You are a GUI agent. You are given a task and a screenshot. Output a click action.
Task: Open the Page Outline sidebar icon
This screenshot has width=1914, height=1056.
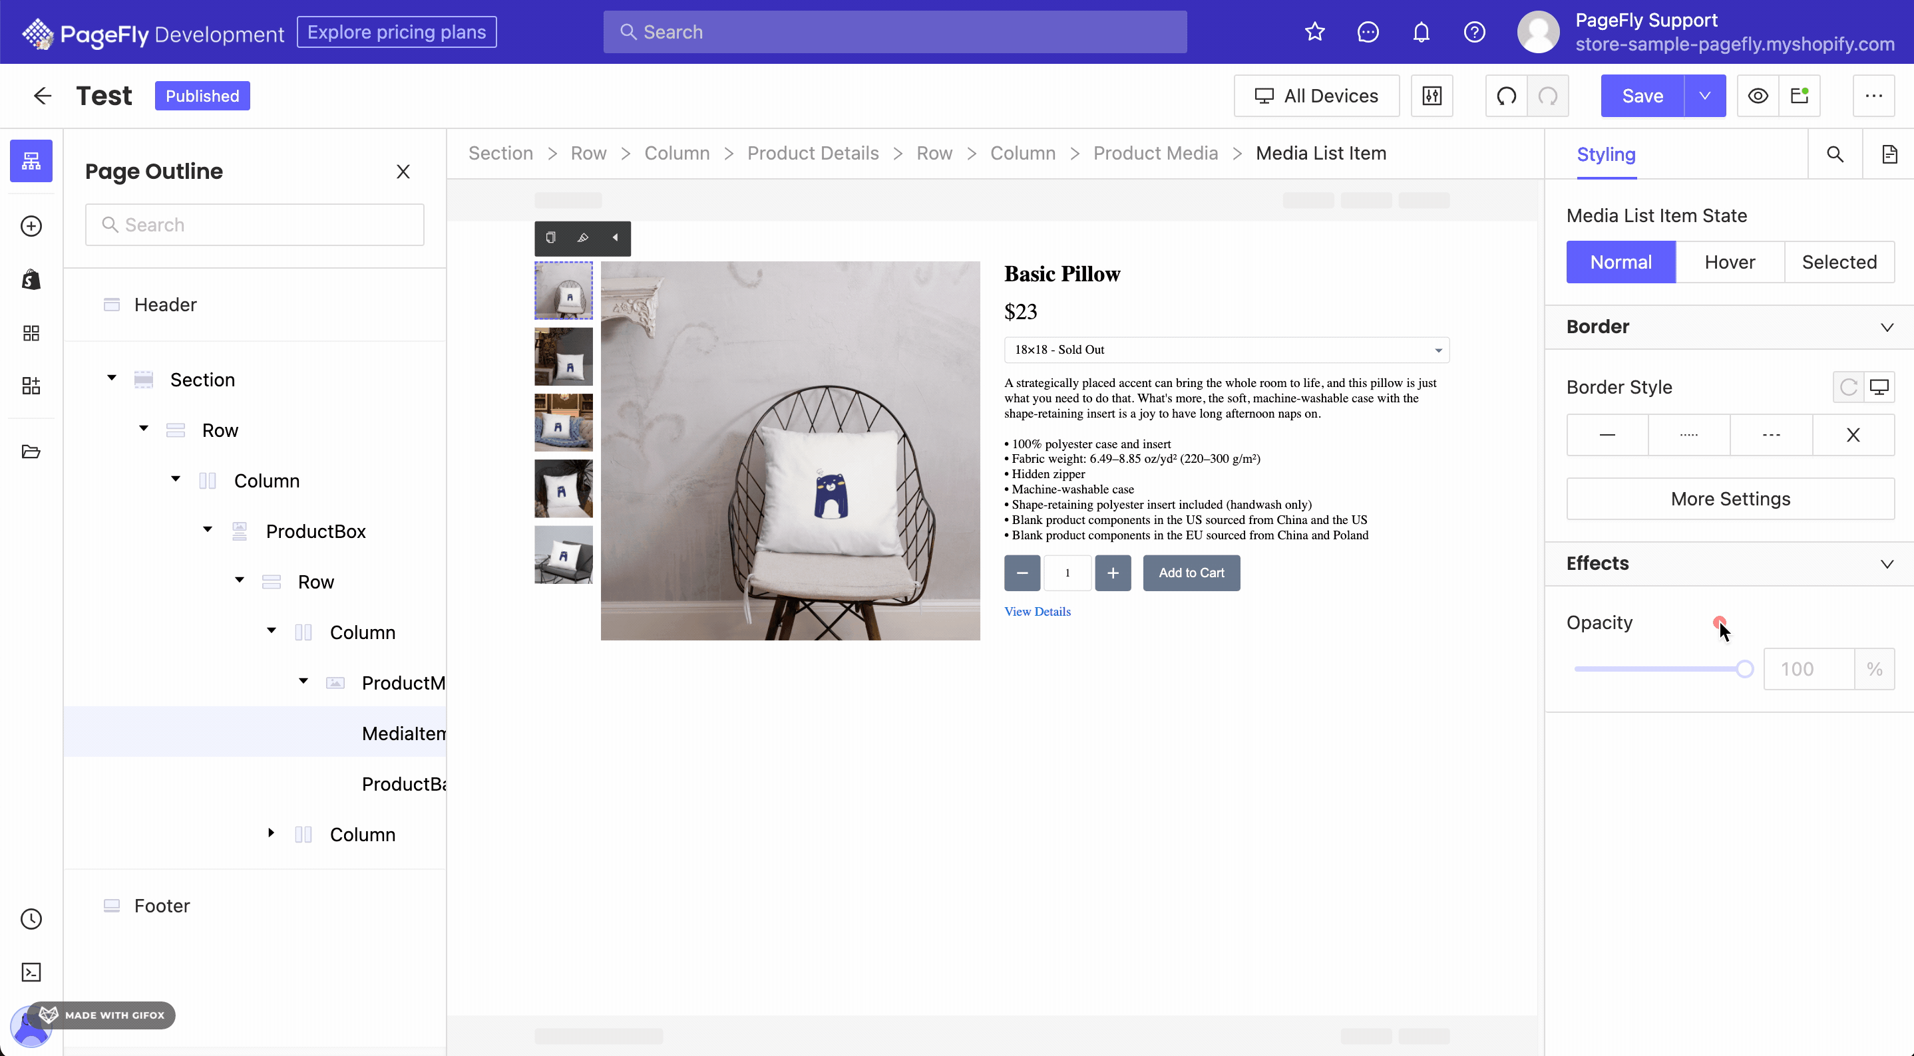(31, 160)
